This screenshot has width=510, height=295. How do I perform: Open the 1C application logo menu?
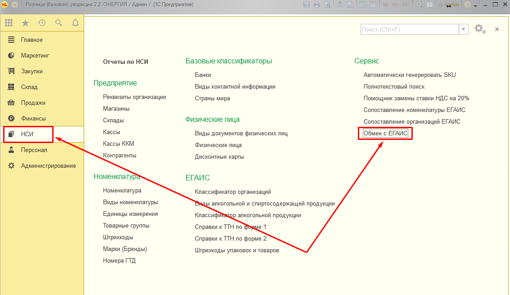[x=4, y=4]
